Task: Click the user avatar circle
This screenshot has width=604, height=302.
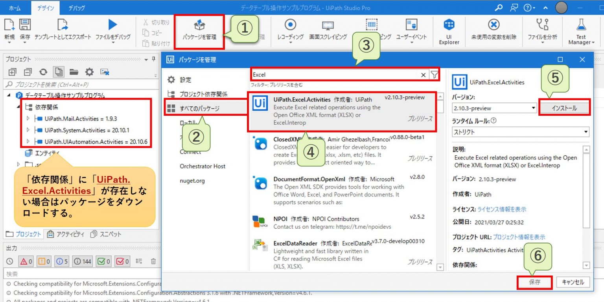Action: click(561, 7)
